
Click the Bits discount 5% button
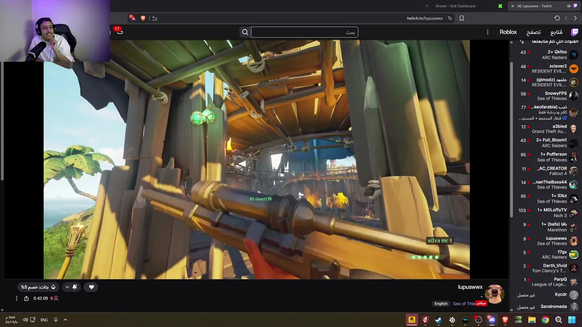[38, 287]
